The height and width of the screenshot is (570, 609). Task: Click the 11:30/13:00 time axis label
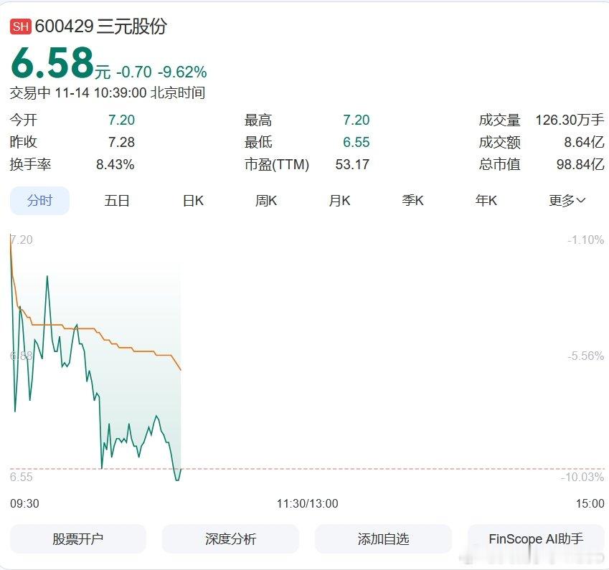307,503
